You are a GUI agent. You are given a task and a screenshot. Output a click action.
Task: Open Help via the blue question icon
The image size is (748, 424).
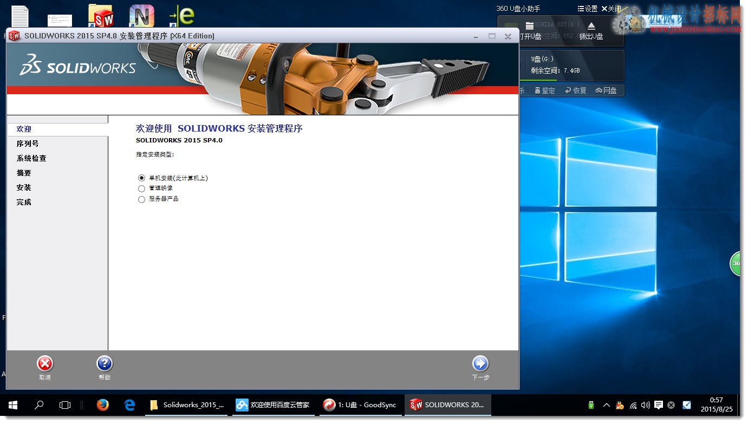105,363
